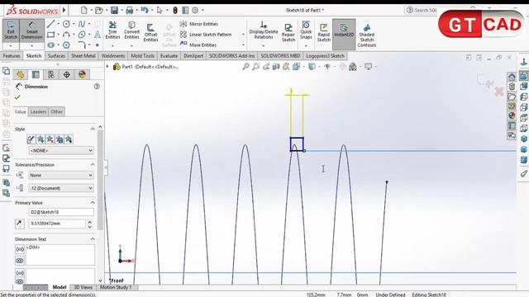529x297 pixels.
Task: Click Trim Entities tool
Action: (x=112, y=31)
